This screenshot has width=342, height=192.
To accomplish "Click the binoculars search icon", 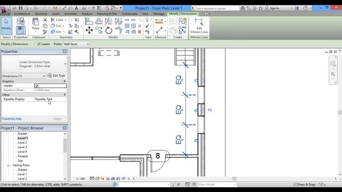I will click(x=243, y=9).
